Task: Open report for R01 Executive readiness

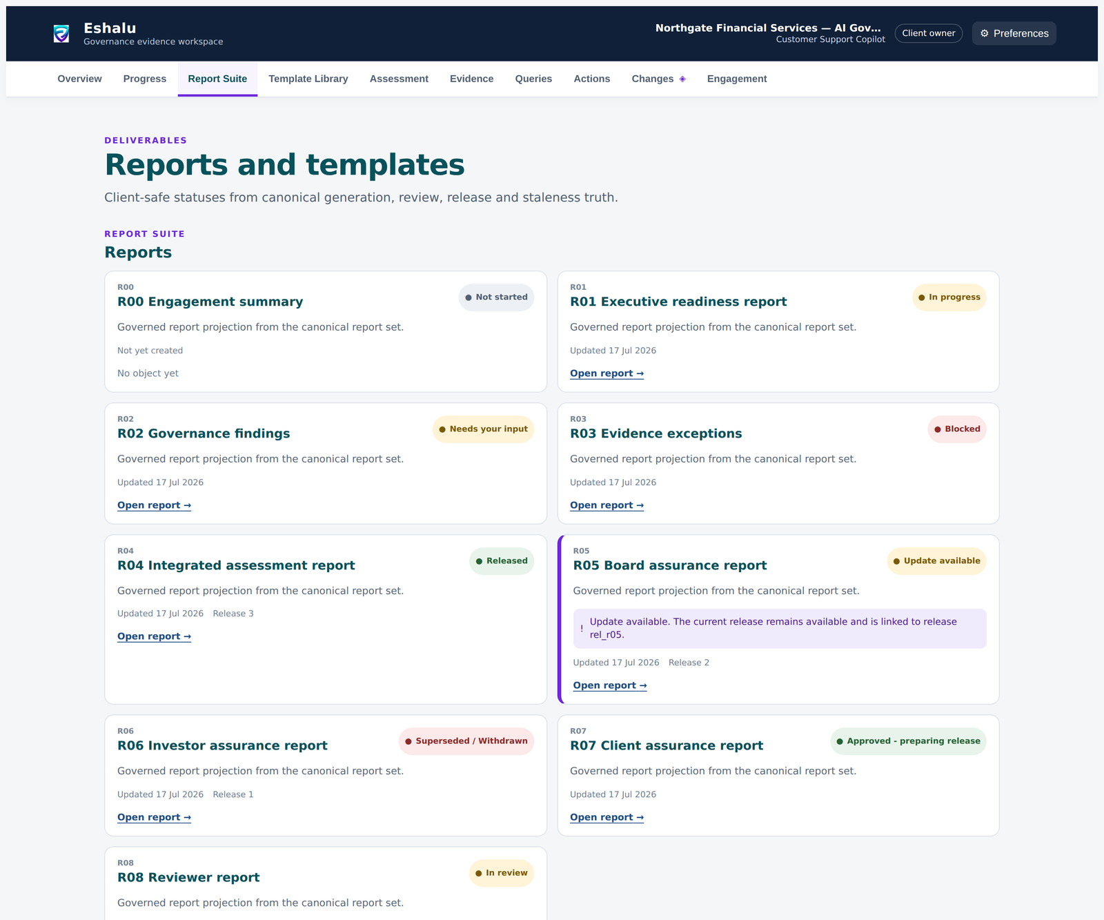Action: pyautogui.click(x=607, y=373)
